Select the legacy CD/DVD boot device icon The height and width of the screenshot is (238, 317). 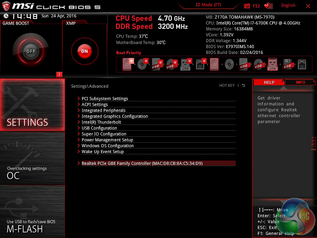tap(229, 64)
